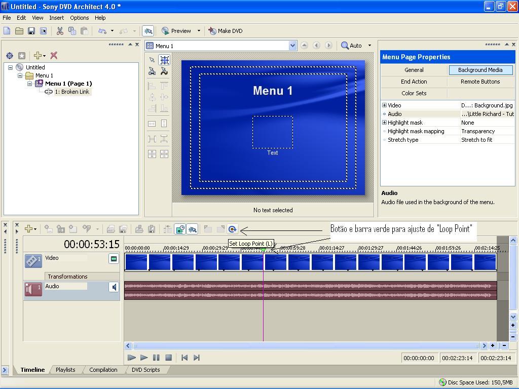Screen dimensions: 519x389
Task: Select the sizing tool in workspace toolbar
Action: point(164,60)
